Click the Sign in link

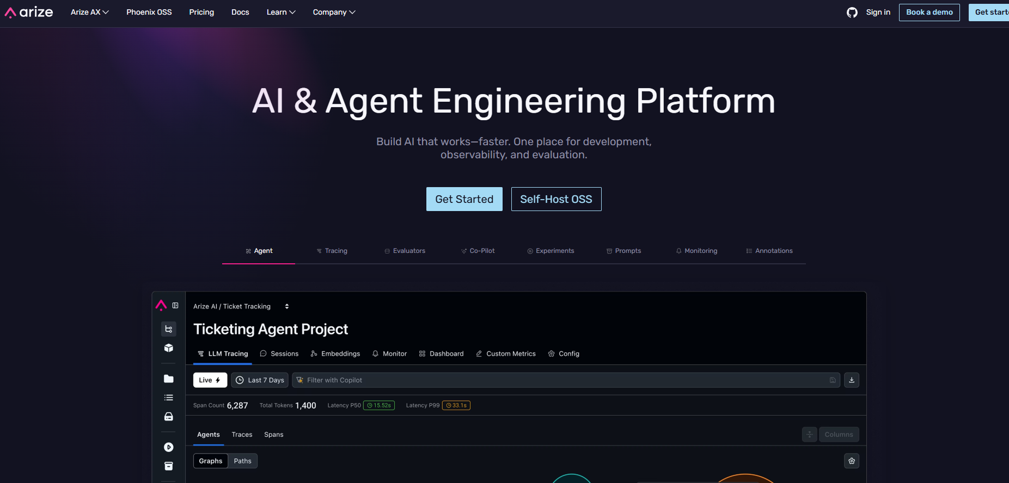pyautogui.click(x=878, y=12)
